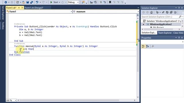The width and height of the screenshot is (184, 103).
Task: Collapse the WindowsApplication2 project node
Action: tap(143, 24)
